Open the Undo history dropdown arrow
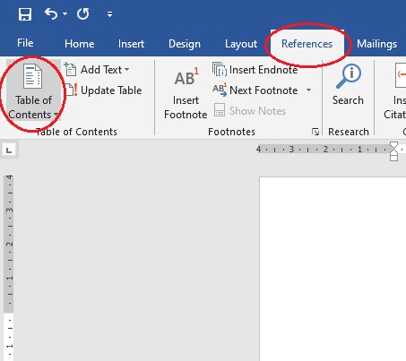 tap(65, 13)
